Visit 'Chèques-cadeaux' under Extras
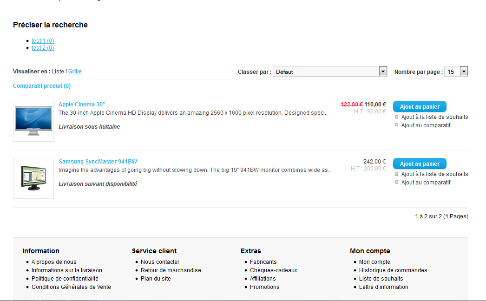Viewport: 486px width, 301px height. (273, 270)
